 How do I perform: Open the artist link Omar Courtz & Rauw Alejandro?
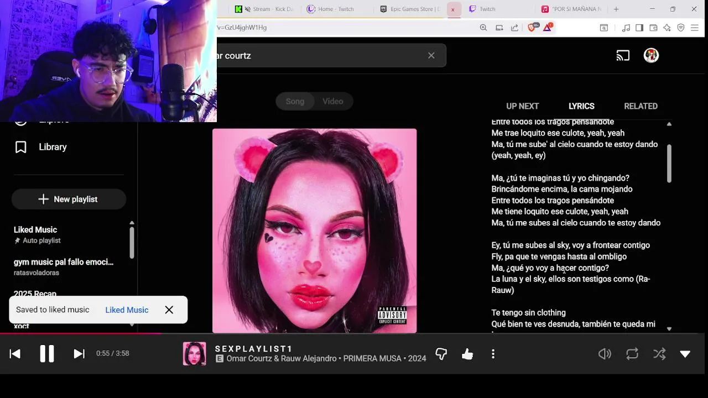(282, 359)
